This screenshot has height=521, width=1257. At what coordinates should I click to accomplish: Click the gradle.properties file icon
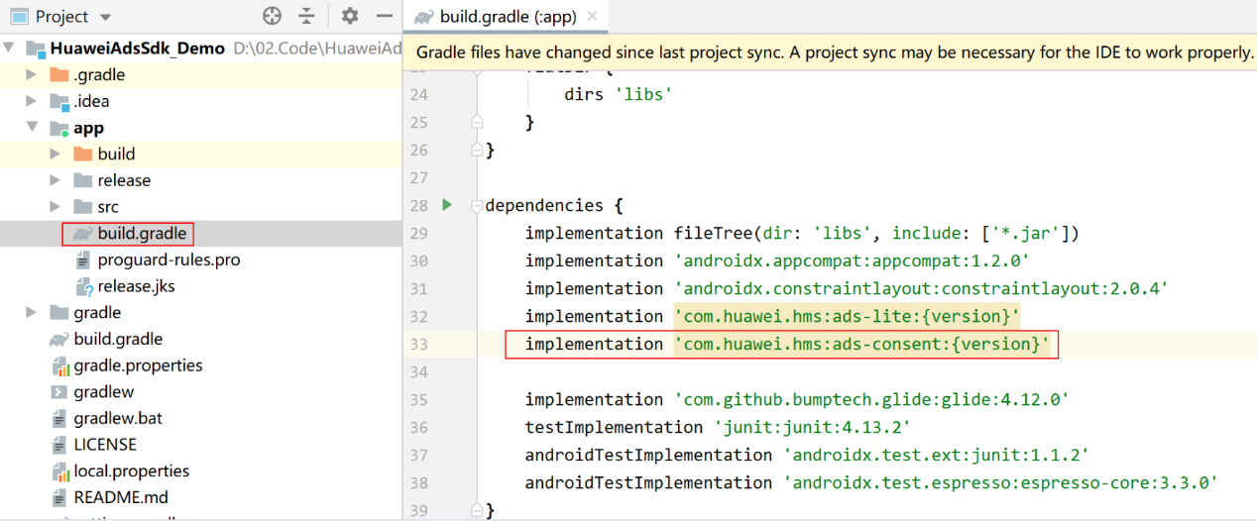pyautogui.click(x=59, y=365)
